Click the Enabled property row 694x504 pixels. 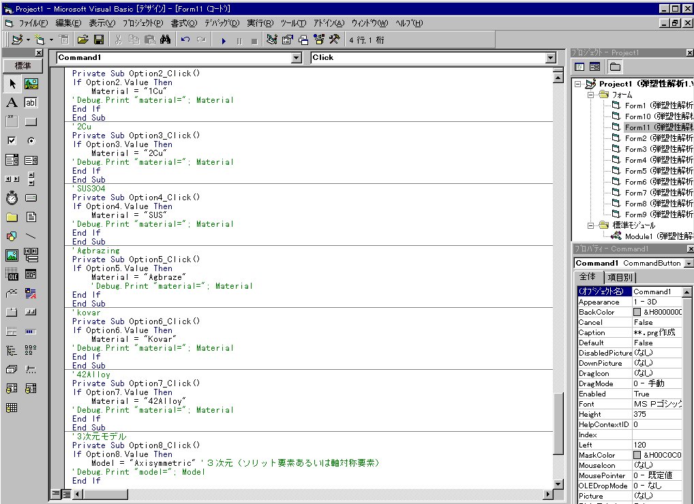click(x=629, y=394)
